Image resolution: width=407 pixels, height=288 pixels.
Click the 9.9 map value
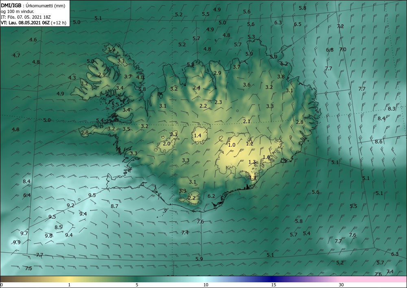click(17, 243)
